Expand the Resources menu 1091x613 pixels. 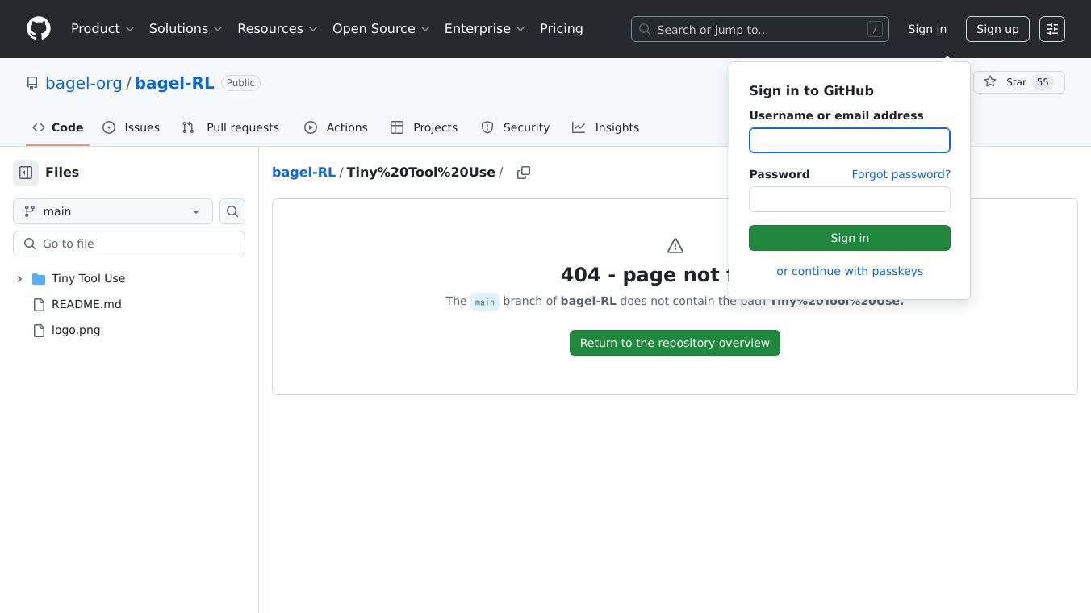tap(277, 29)
